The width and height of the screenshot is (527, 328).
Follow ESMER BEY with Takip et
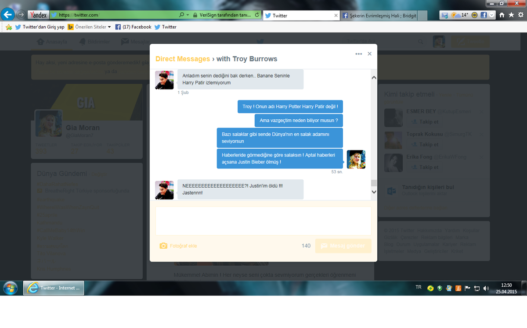424,122
